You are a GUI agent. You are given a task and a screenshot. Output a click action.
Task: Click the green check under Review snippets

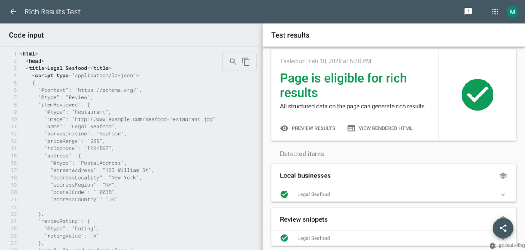point(284,238)
